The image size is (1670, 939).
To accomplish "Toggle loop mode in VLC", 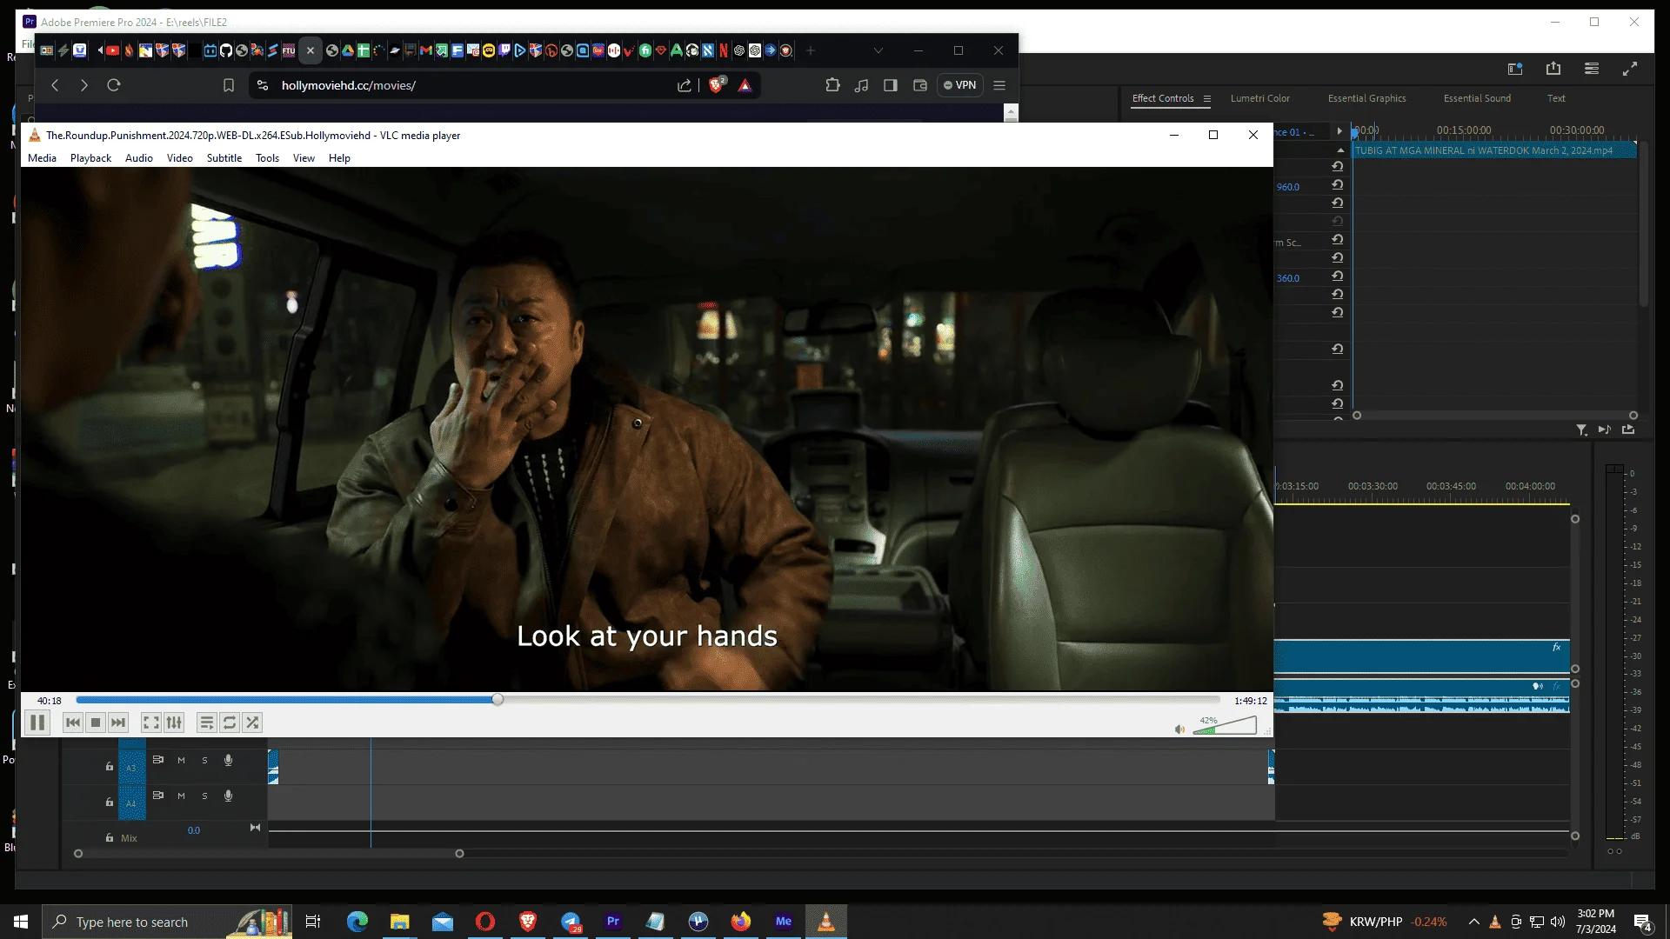I will click(x=230, y=723).
